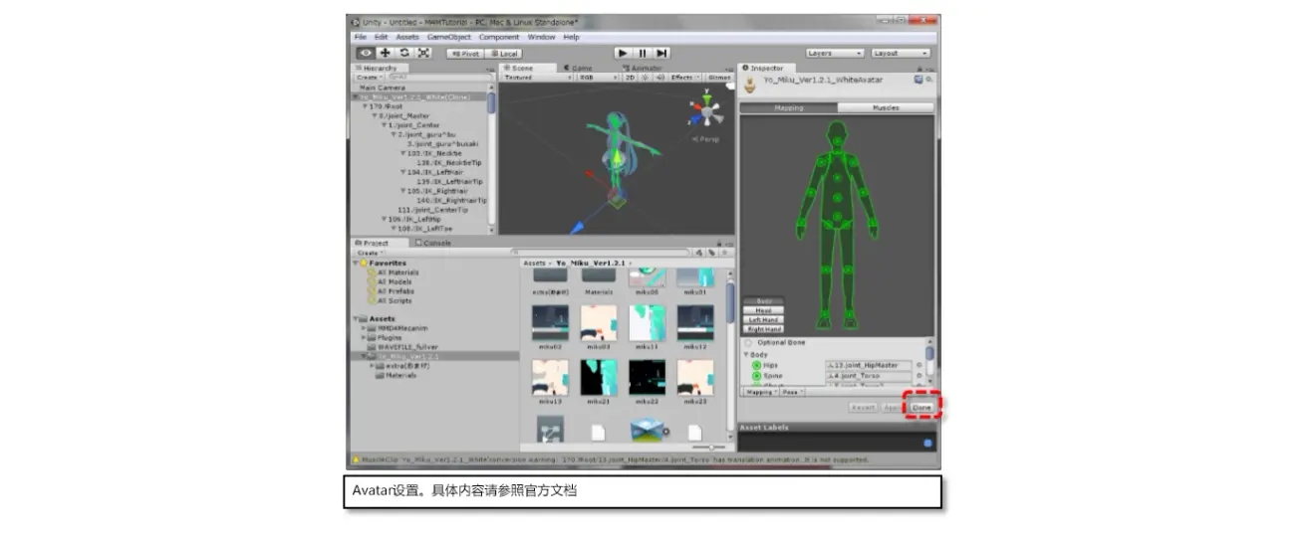Open the Help menu
1313x543 pixels.
tap(571, 37)
